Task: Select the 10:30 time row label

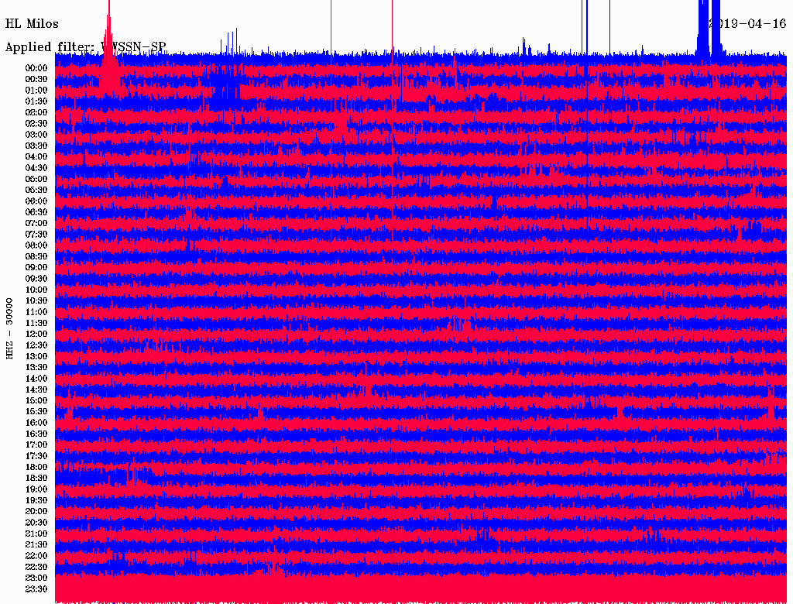Action: point(36,300)
